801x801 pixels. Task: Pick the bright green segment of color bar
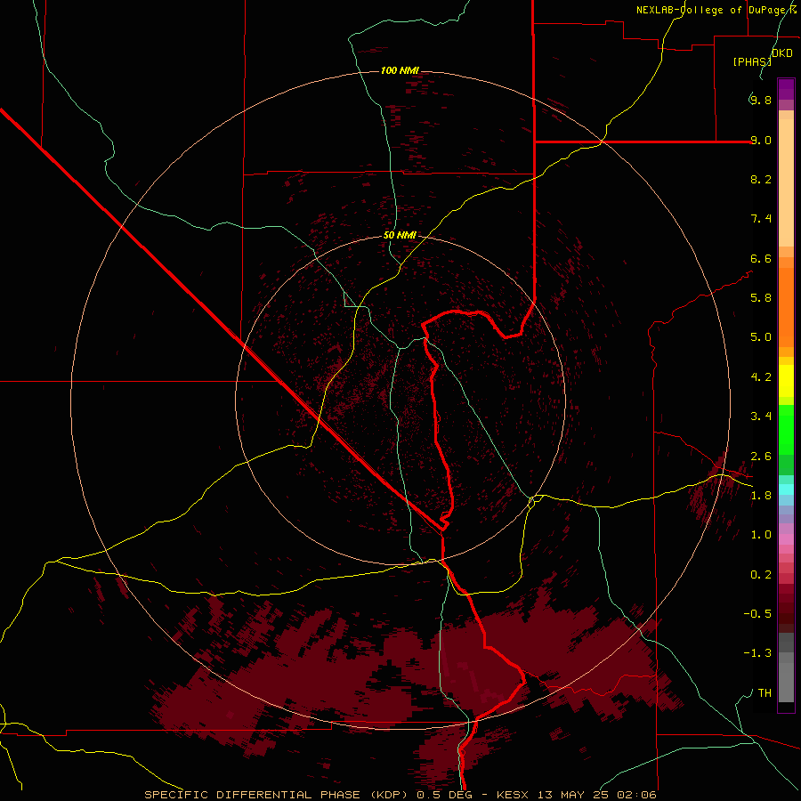pos(786,430)
